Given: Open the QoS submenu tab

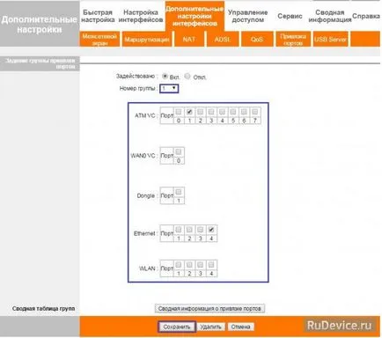Looking at the screenshot, I should [x=257, y=40].
